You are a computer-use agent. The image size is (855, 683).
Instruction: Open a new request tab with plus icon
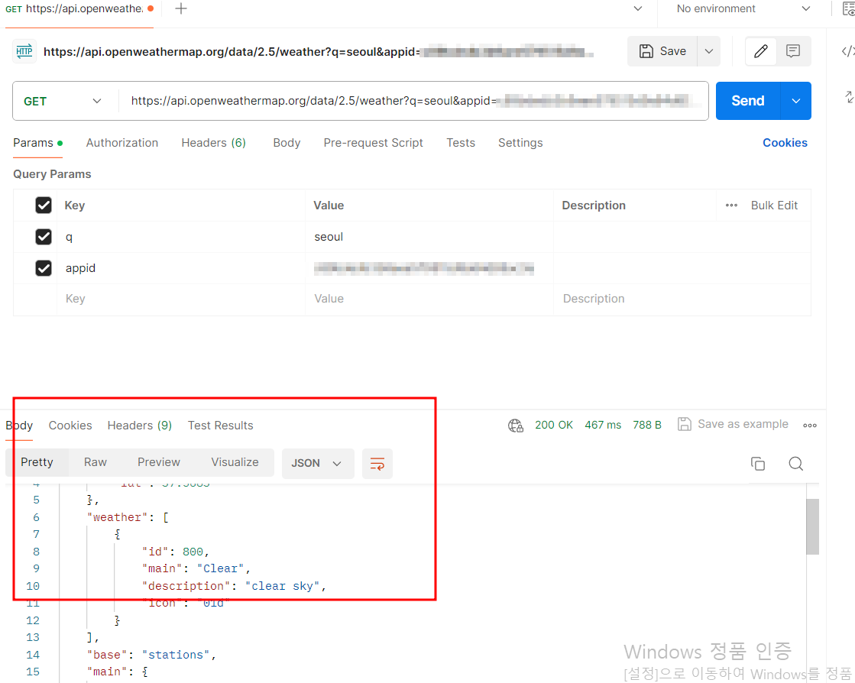coord(181,8)
